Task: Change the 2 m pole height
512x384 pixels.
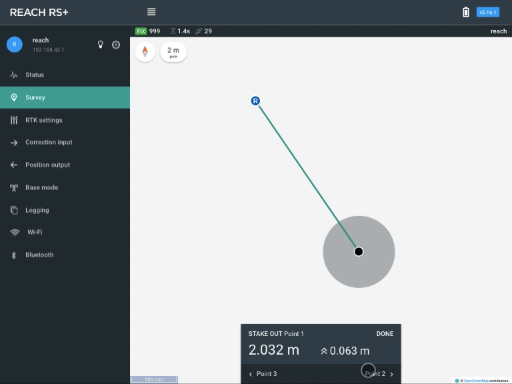Action: coord(173,52)
